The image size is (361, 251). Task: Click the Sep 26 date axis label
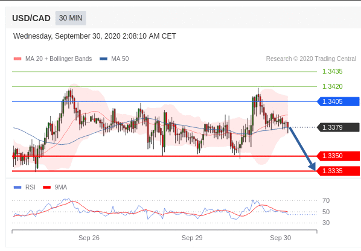pyautogui.click(x=89, y=238)
